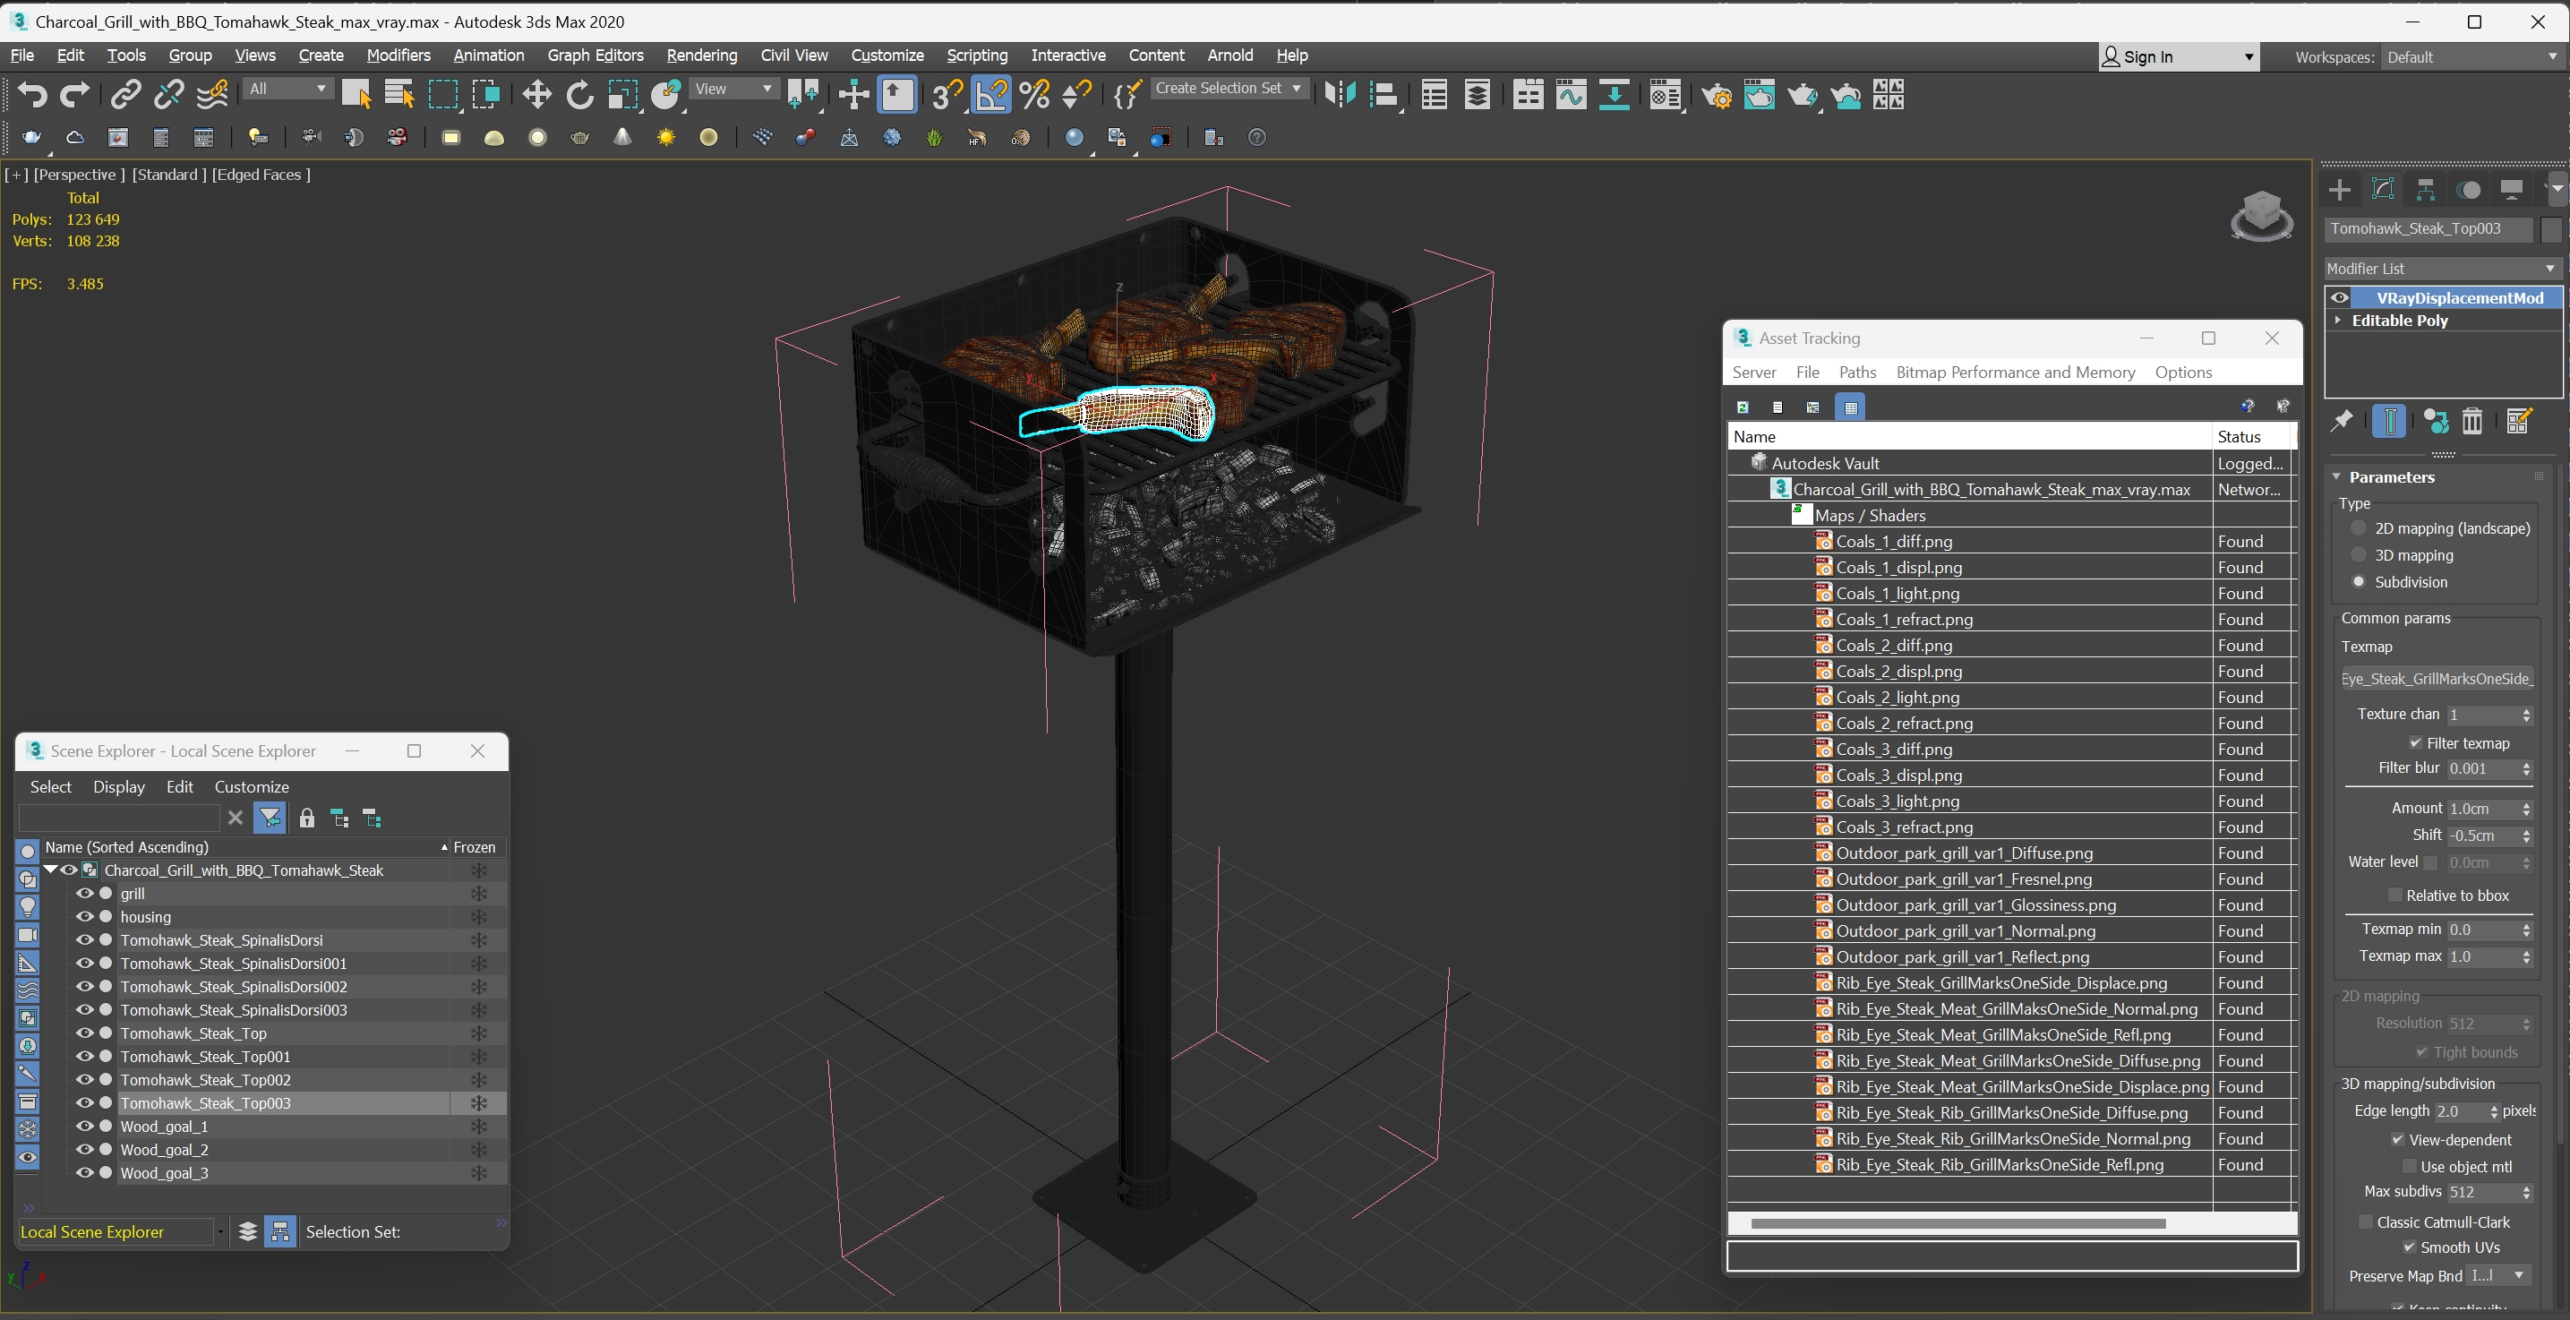2570x1320 pixels.
Task: Sort by Name column header in Asset Tracking
Action: coord(1968,436)
